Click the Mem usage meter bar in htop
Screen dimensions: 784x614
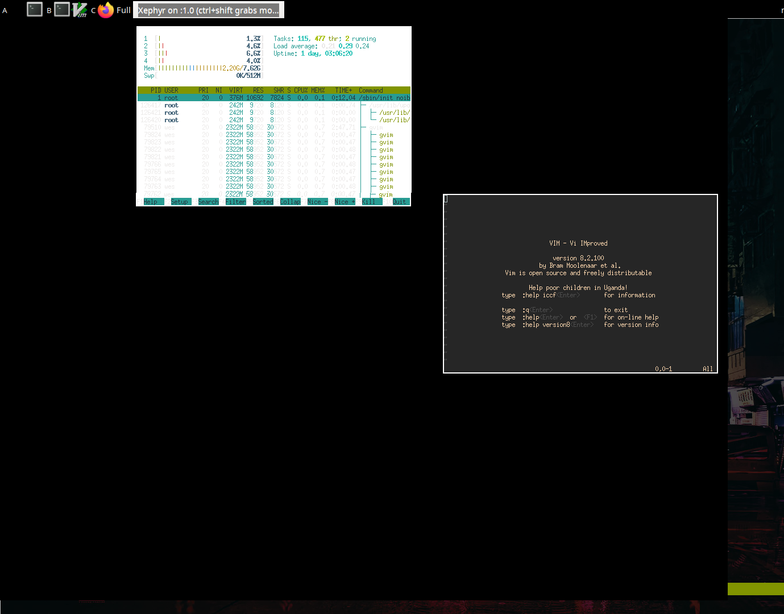pos(203,68)
